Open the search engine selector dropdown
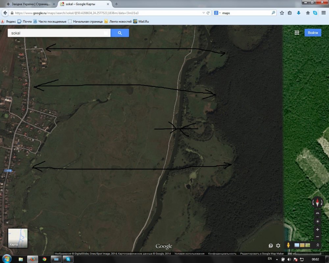The width and height of the screenshot is (329, 263). coord(217,13)
